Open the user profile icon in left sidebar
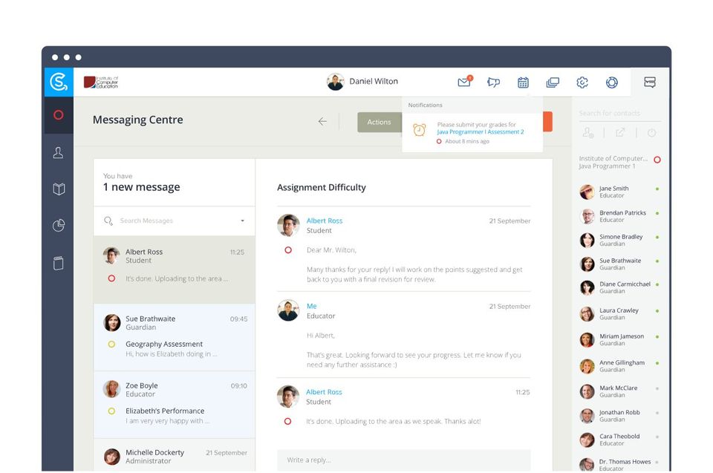Screen dimensions: 713x473 59,152
